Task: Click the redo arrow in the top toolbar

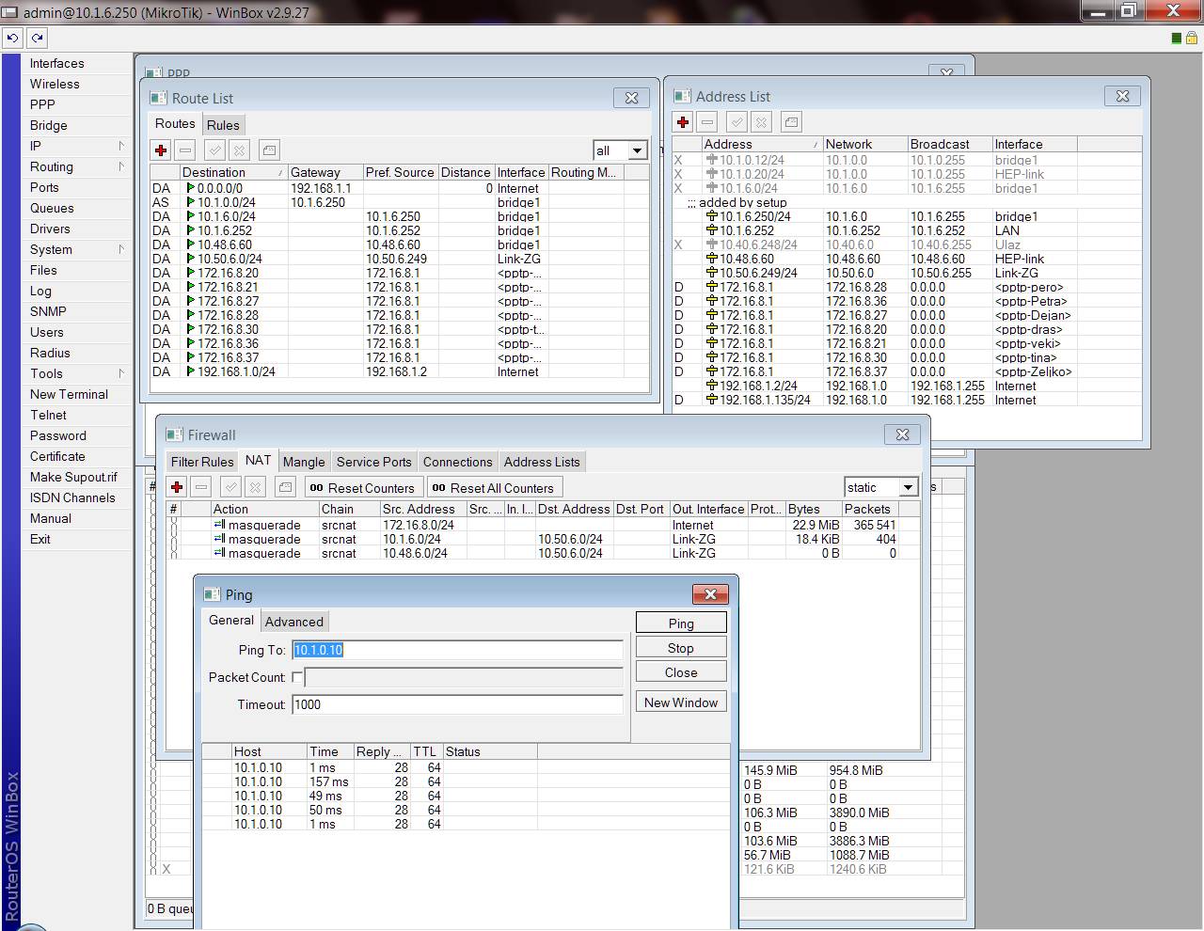Action: 36,38
